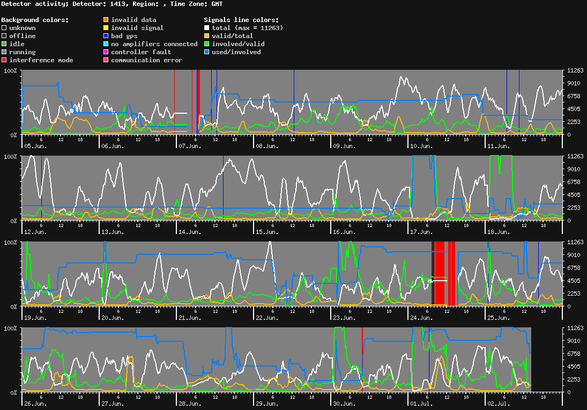Click the thick red interference bar on 07.Jun.
The height and width of the screenshot is (410, 587).
198,102
